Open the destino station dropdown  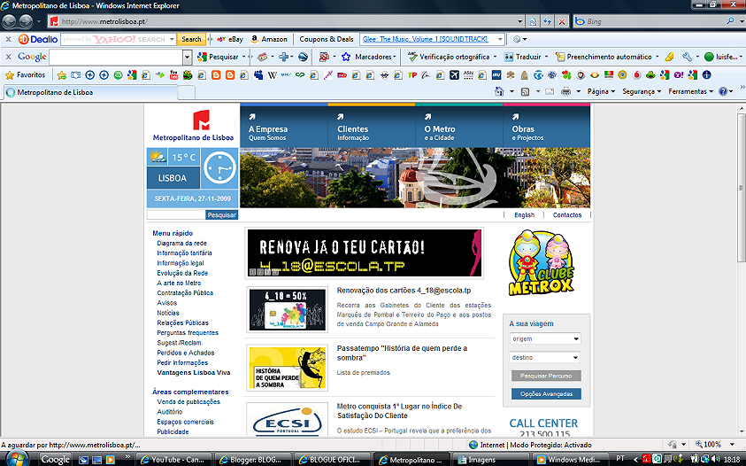(545, 357)
